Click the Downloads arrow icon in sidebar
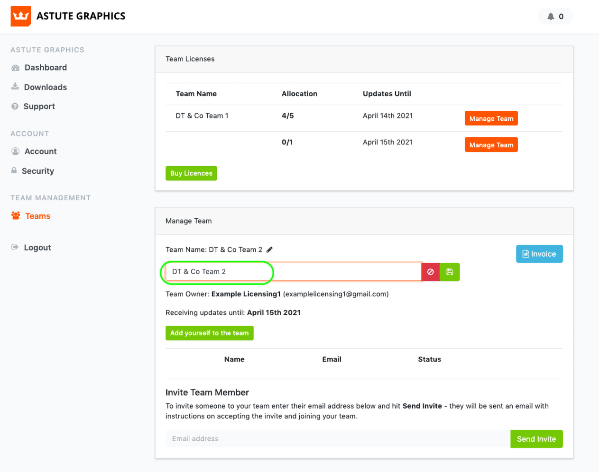This screenshot has height=472, width=599. click(15, 87)
